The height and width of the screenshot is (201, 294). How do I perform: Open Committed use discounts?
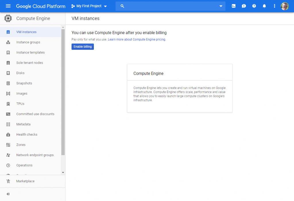coord(30,114)
